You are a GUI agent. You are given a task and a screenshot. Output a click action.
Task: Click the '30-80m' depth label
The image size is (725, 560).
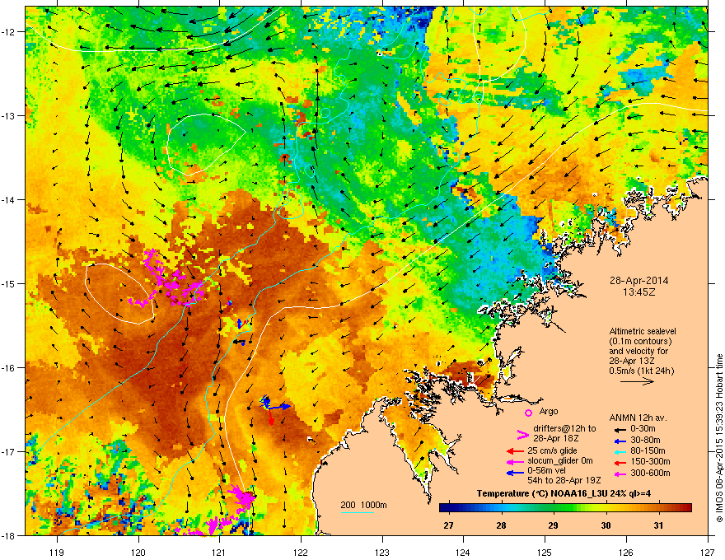click(645, 440)
